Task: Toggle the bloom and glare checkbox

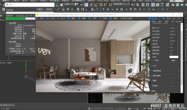Action: [x=179, y=71]
